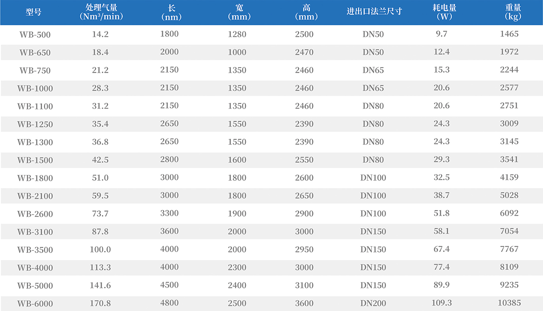Click the 3600 height cell for WB-6000
Screen dimensions: 543x311
pos(304,303)
